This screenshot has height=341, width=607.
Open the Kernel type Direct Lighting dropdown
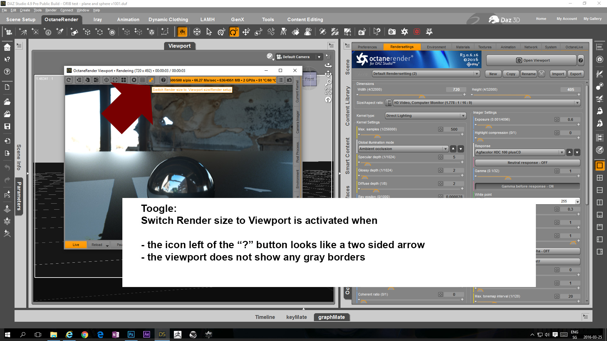[426, 116]
